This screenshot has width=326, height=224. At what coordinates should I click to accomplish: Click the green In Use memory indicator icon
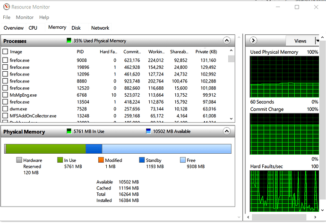69,132
